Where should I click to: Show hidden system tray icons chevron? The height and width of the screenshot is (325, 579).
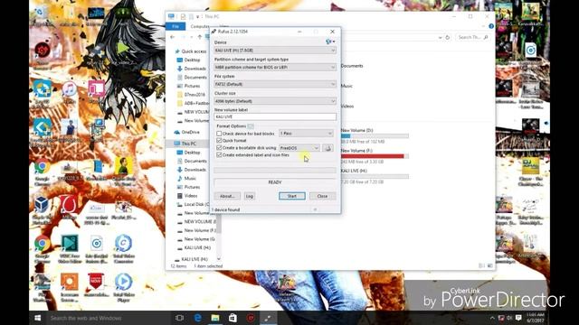[x=492, y=318]
